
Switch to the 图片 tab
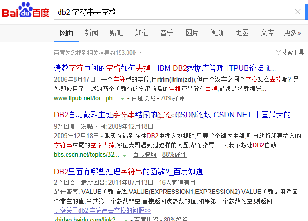pyautogui.click(x=192, y=33)
